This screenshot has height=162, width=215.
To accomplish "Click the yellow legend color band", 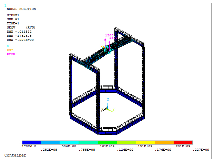I will [x=145, y=142].
